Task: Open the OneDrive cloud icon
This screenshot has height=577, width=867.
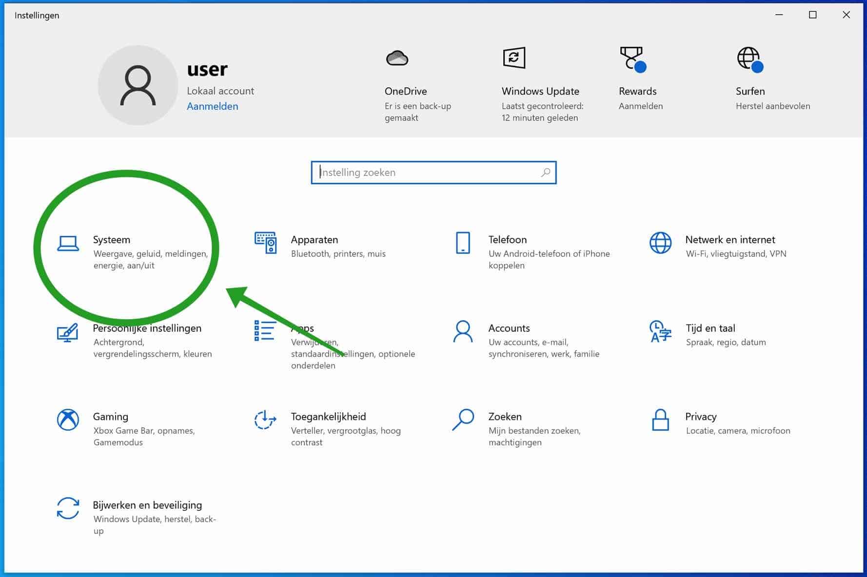Action: click(397, 58)
